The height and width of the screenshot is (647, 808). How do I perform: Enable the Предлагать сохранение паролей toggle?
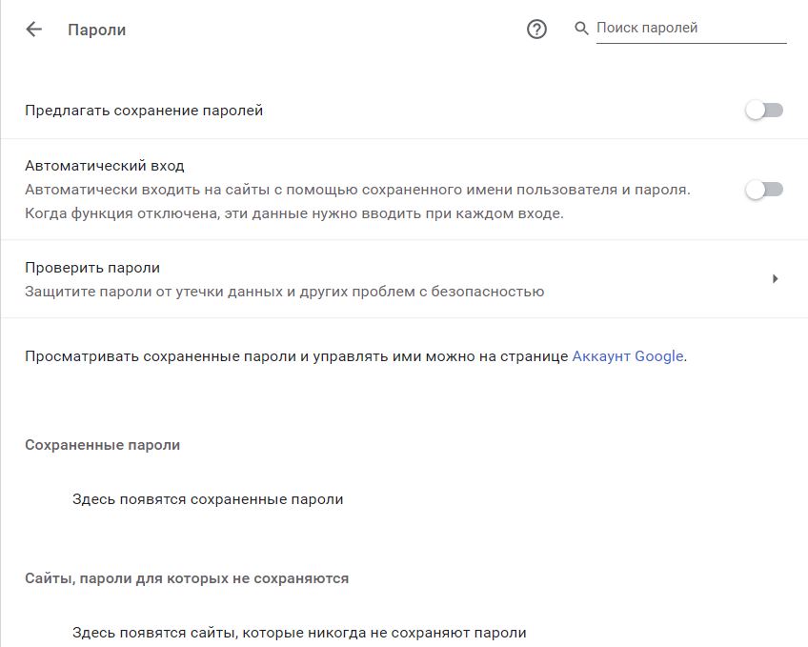click(764, 111)
